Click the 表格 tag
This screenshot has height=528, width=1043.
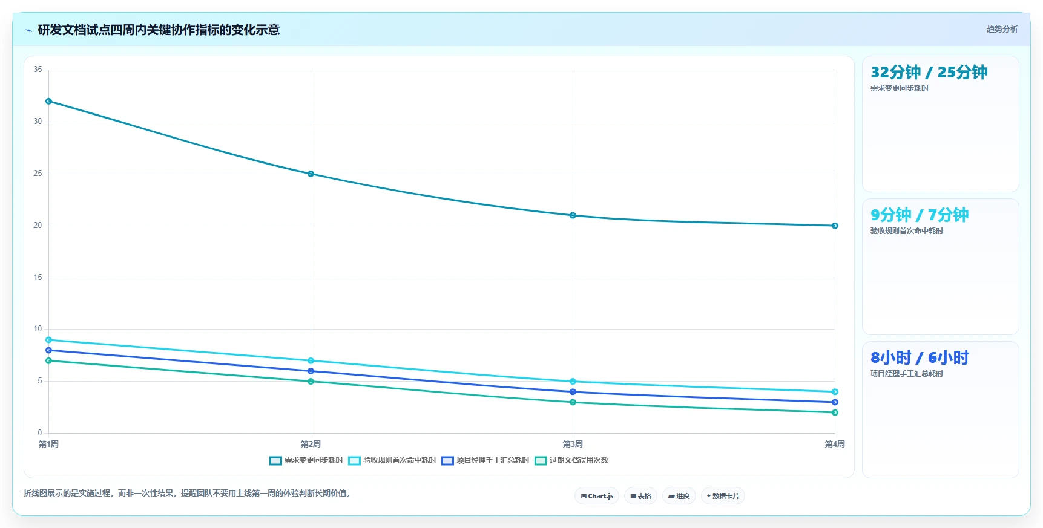640,496
